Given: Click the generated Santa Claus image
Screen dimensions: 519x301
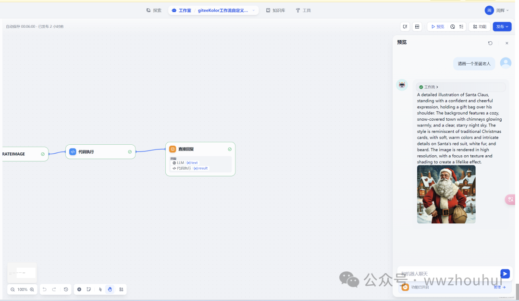Looking at the screenshot, I should tap(446, 194).
